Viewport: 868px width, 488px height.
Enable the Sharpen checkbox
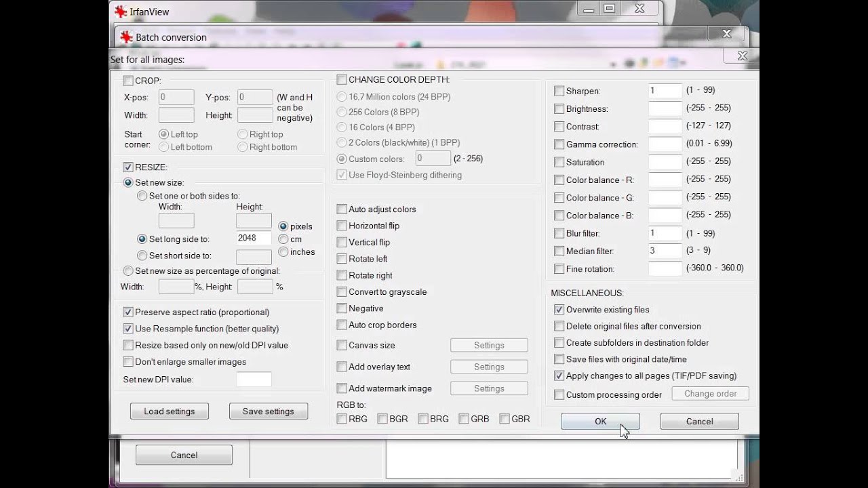click(x=559, y=91)
